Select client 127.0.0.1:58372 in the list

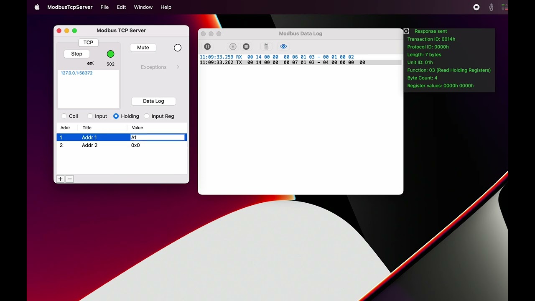tap(76, 73)
